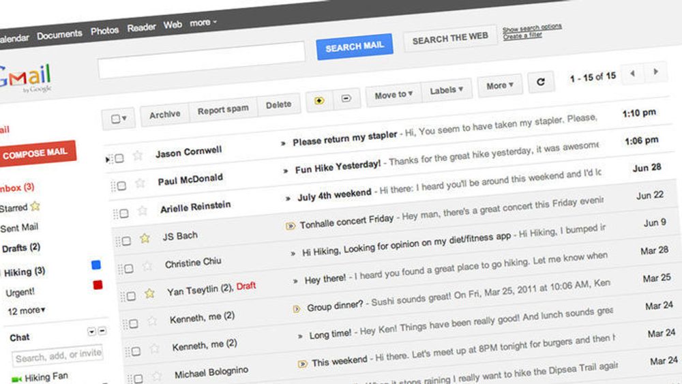Image resolution: width=682 pixels, height=384 pixels.
Task: Tick the checkbox for Arielle Reinstein email
Action: point(124,213)
